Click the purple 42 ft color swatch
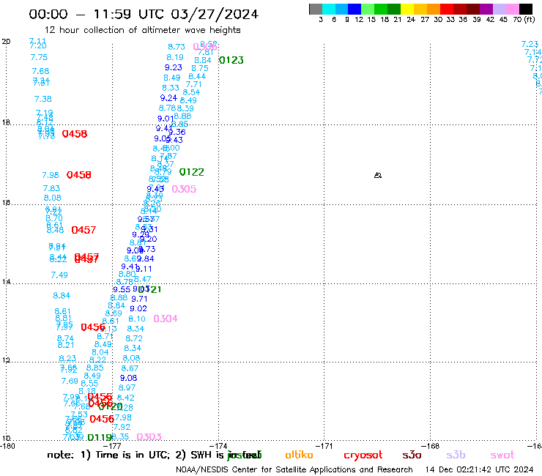Viewport: 542px width, 476px height. click(x=486, y=9)
